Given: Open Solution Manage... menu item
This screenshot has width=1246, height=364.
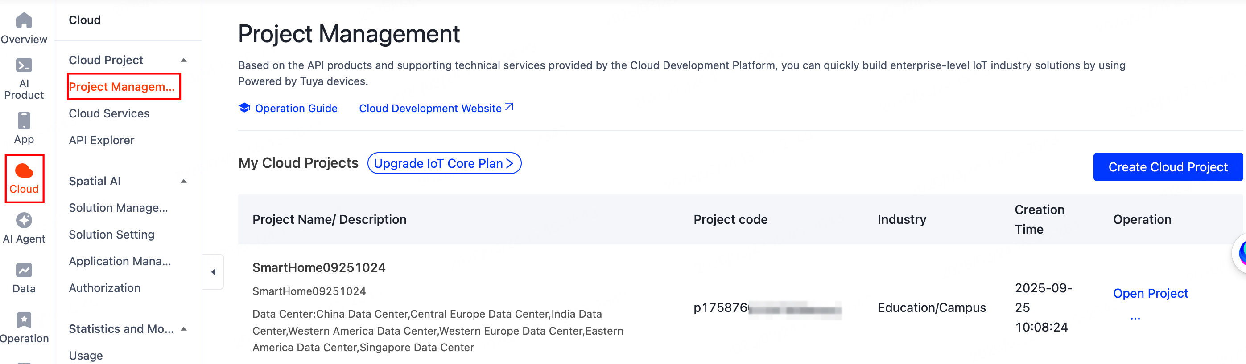Looking at the screenshot, I should coord(119,208).
